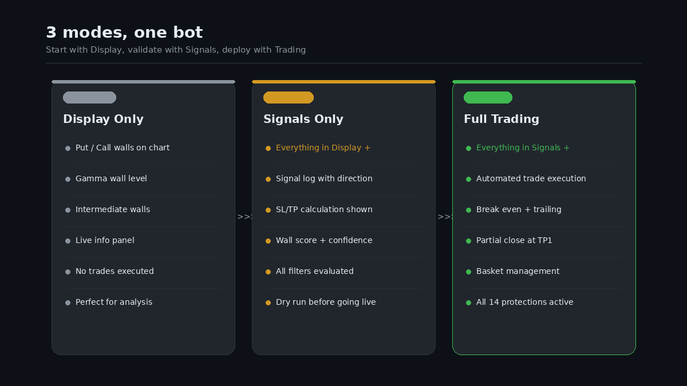Click arrows between Signals Only and Full Trading

coord(444,217)
